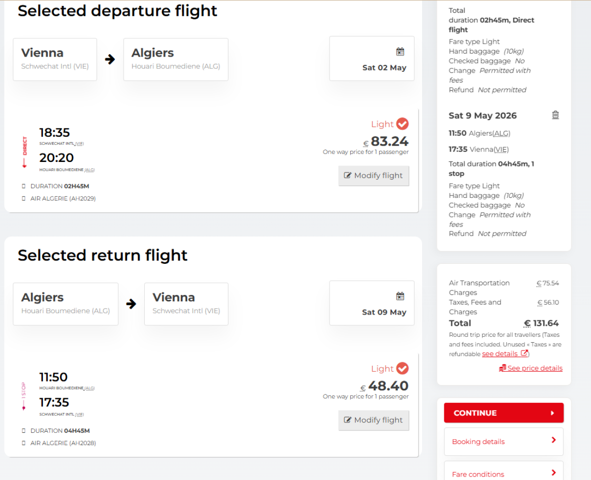Select the Vienna Schwechat Intl departure origin box
This screenshot has width=591, height=480.
55,59
